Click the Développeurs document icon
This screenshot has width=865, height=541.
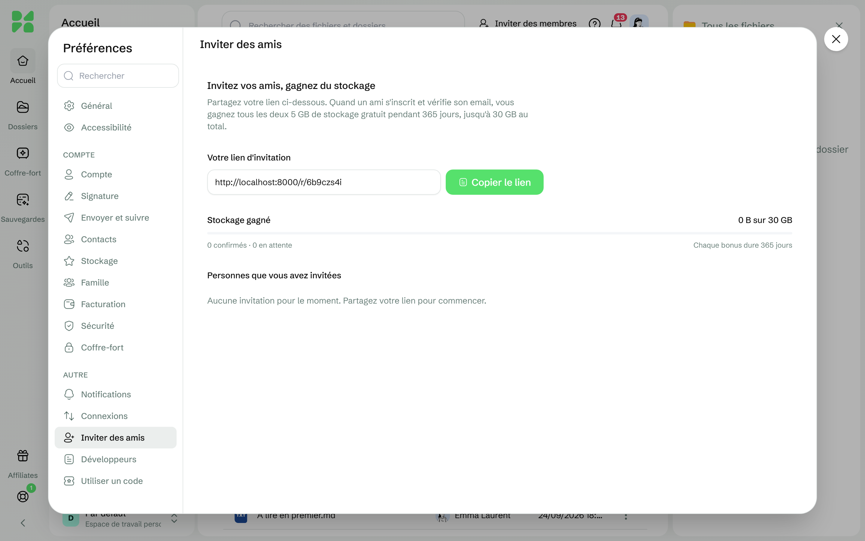(x=69, y=459)
